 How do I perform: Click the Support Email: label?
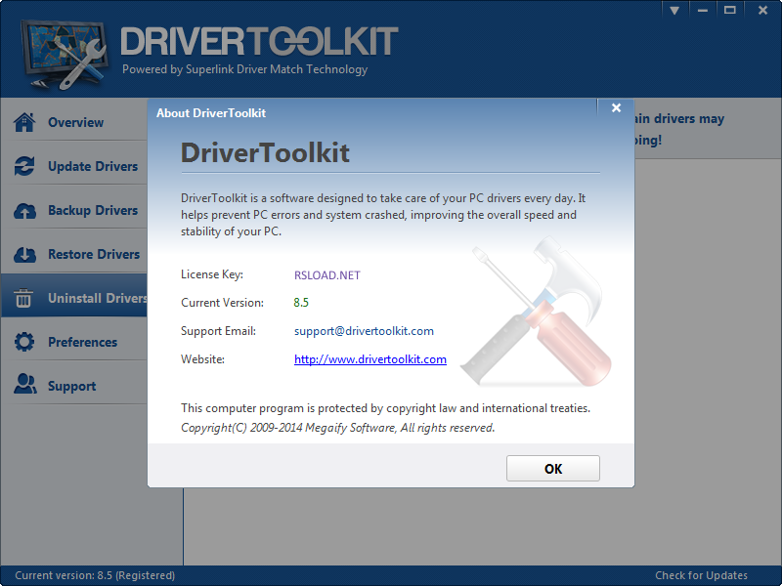pyautogui.click(x=218, y=331)
